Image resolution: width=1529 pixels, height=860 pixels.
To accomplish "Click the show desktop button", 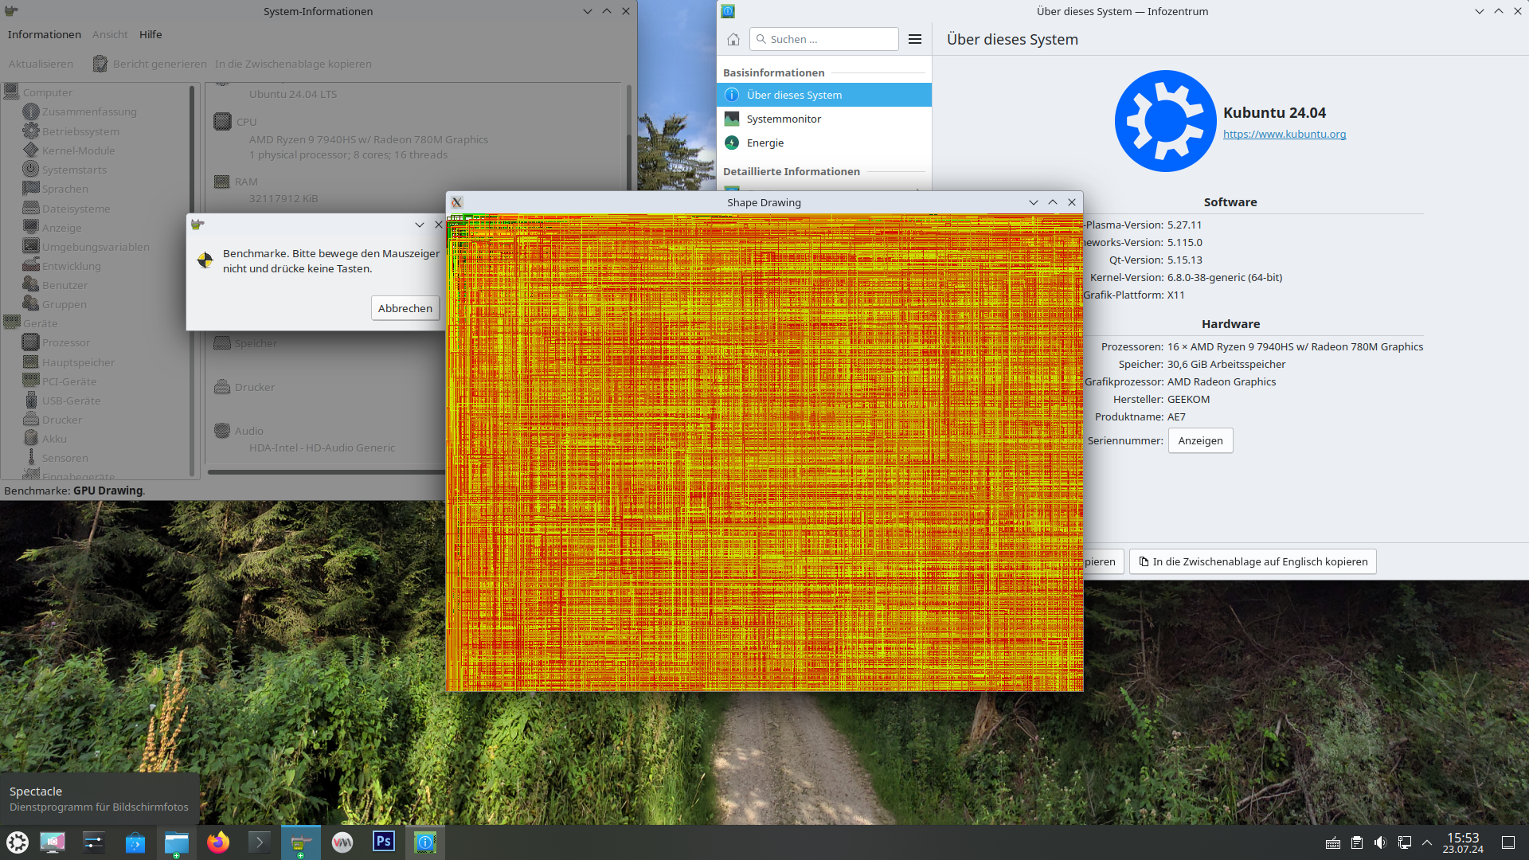I will coord(1508,842).
